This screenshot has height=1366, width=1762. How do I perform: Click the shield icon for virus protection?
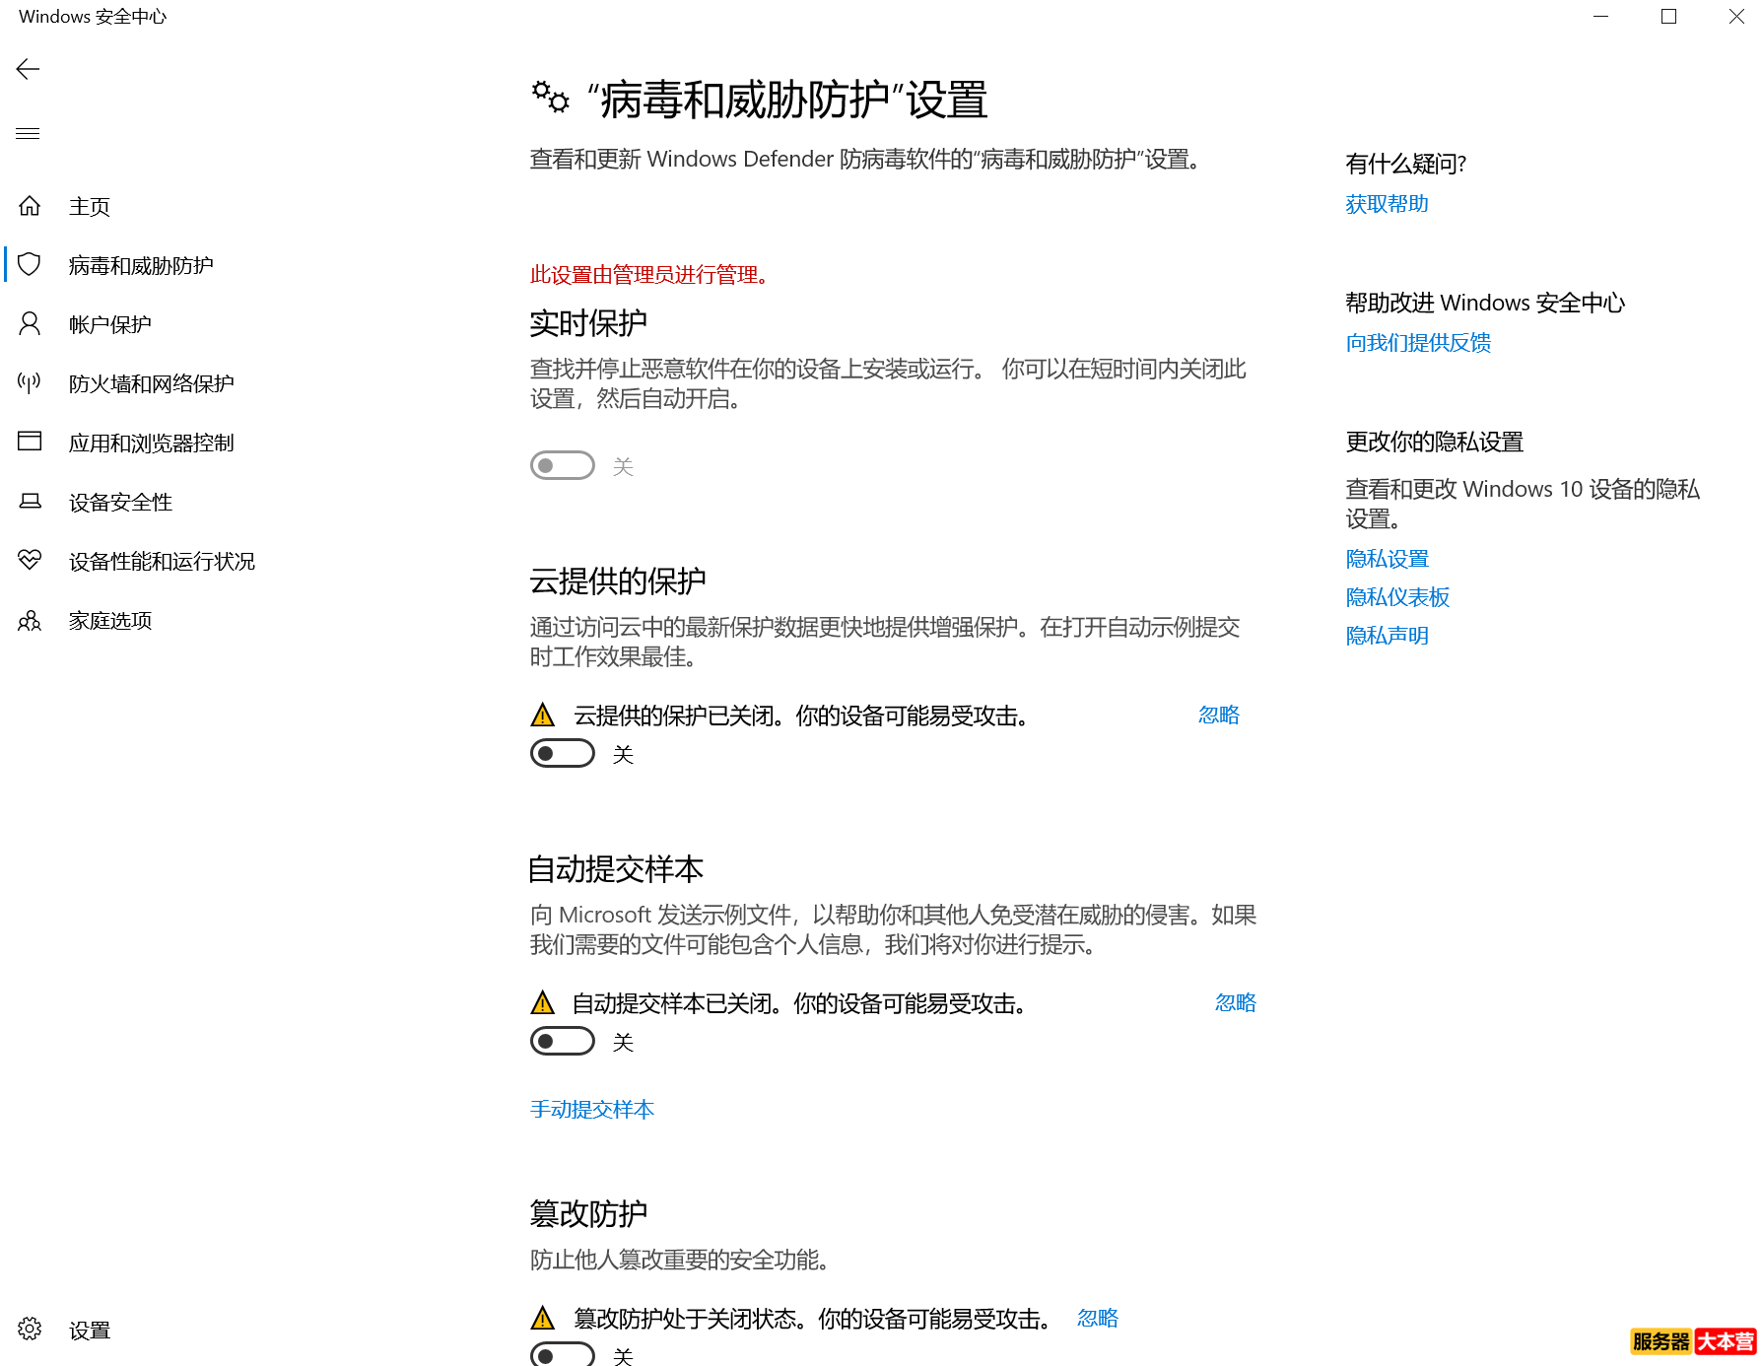30,264
